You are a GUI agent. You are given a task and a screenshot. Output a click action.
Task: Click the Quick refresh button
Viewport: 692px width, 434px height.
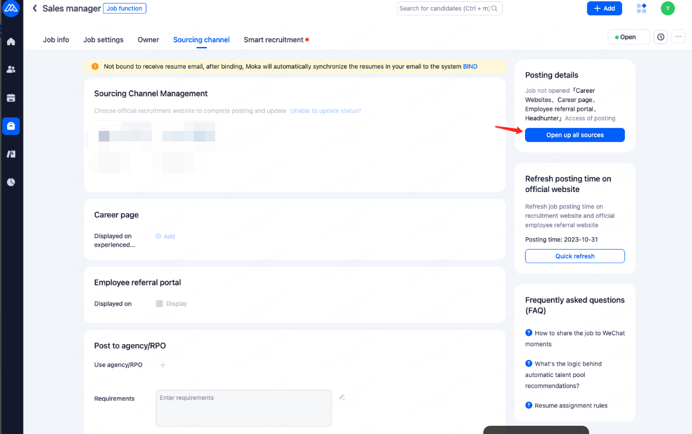click(574, 256)
